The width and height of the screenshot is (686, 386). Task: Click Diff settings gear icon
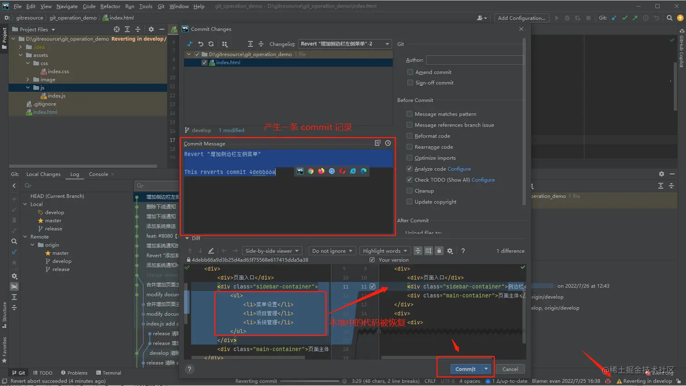pyautogui.click(x=450, y=251)
